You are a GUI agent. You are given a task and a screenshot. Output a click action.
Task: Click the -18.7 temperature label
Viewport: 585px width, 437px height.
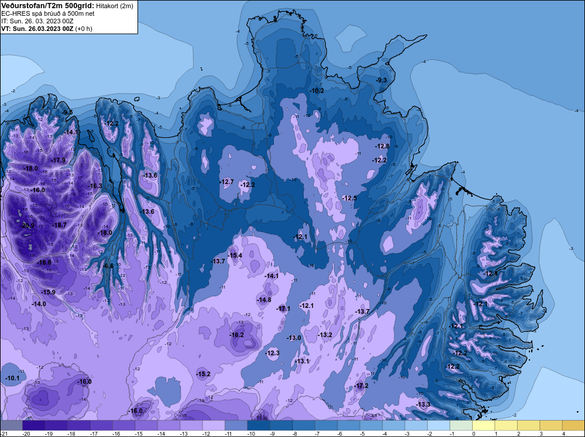60,225
